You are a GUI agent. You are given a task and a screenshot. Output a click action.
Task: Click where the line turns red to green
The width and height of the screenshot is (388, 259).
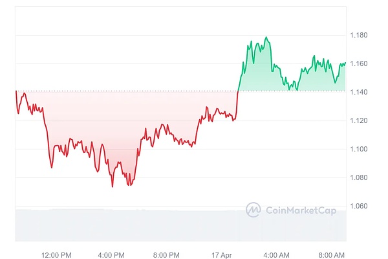tap(238, 91)
